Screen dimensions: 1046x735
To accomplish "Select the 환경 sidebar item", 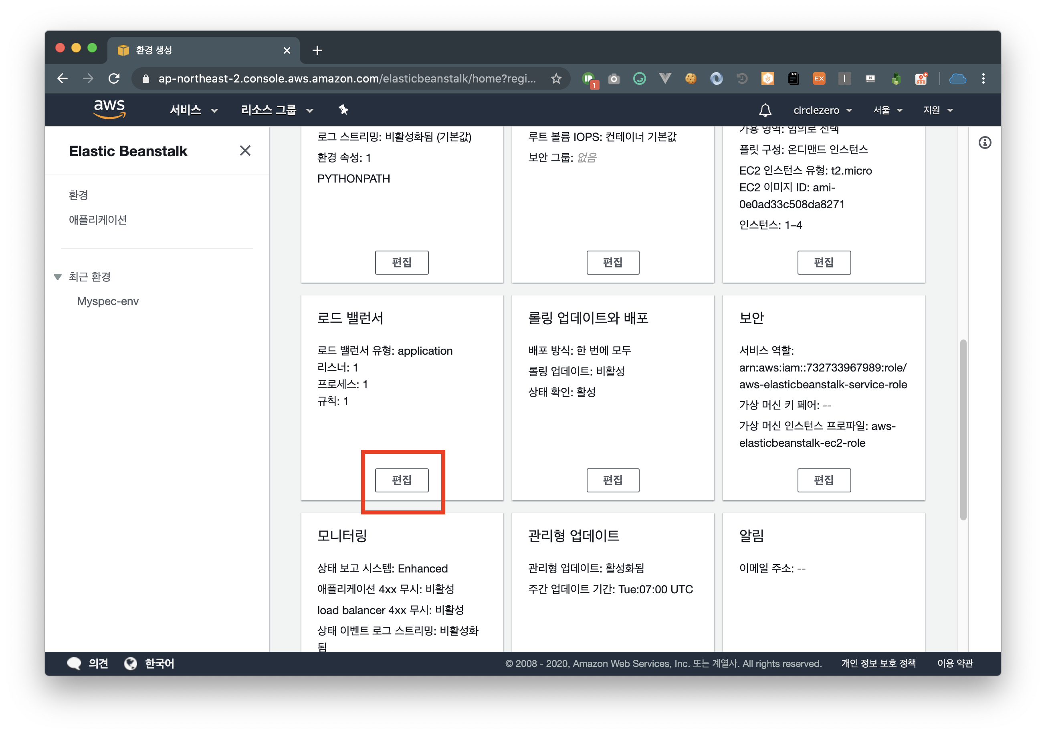I will pyautogui.click(x=79, y=195).
